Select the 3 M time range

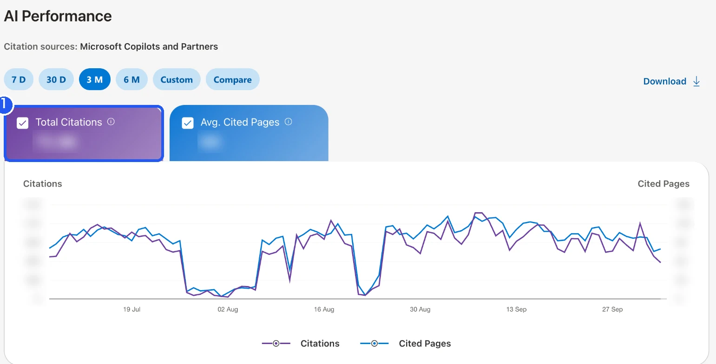(x=95, y=79)
